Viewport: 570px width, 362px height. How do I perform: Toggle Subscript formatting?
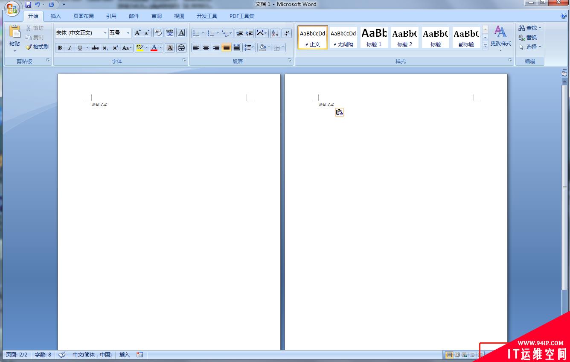click(x=105, y=48)
